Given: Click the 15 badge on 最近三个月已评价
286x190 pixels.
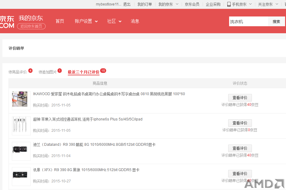Looking at the screenshot, I should (103, 70).
